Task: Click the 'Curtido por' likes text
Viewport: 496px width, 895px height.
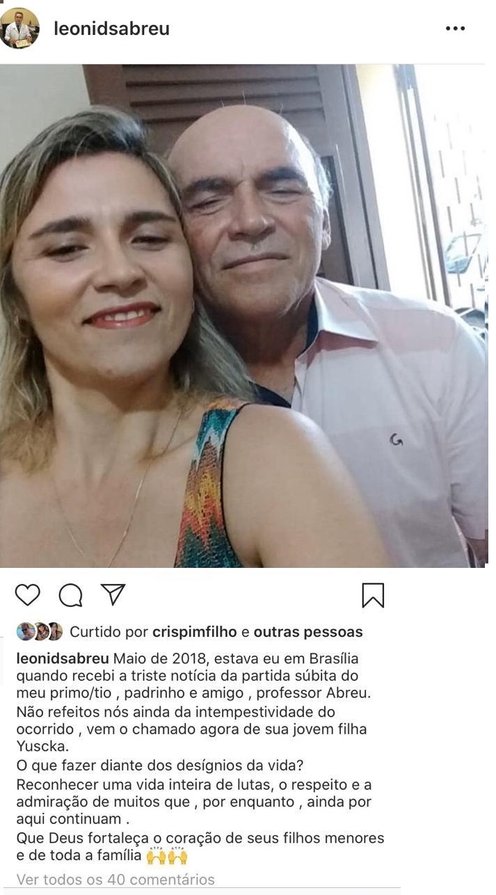Action: pyautogui.click(x=109, y=632)
